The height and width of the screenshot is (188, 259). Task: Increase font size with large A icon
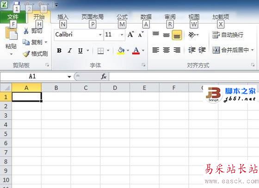pyautogui.click(x=131, y=34)
